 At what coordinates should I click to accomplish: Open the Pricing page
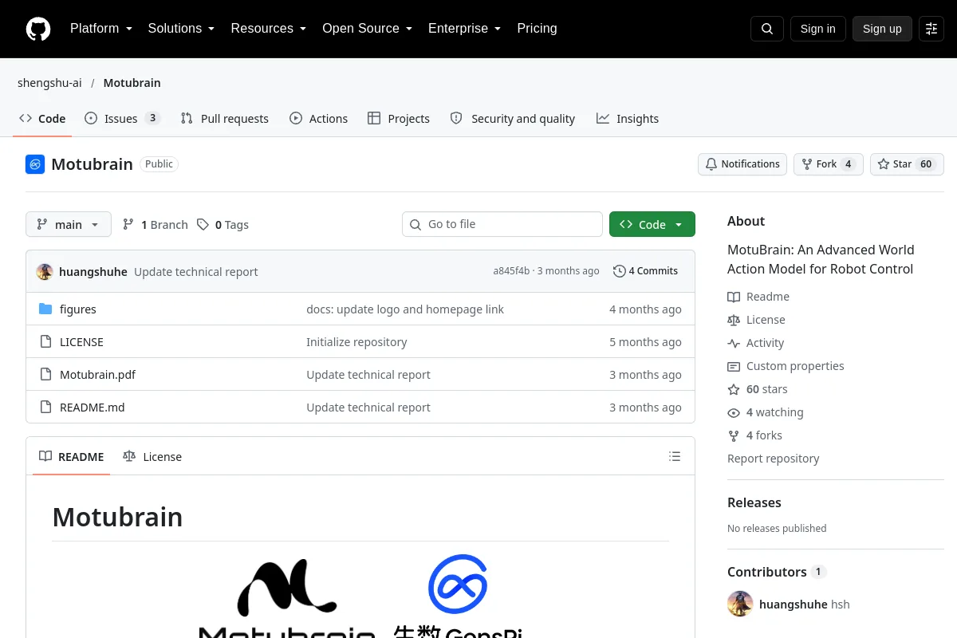[537, 29]
